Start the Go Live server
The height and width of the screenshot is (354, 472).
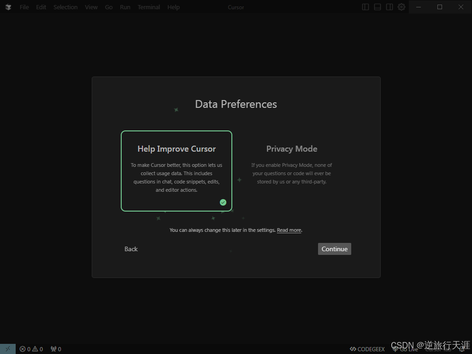pyautogui.click(x=405, y=349)
